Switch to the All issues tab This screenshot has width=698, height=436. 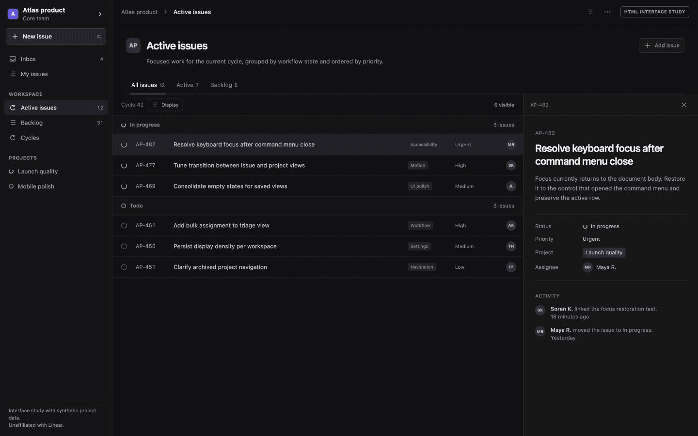(x=148, y=85)
